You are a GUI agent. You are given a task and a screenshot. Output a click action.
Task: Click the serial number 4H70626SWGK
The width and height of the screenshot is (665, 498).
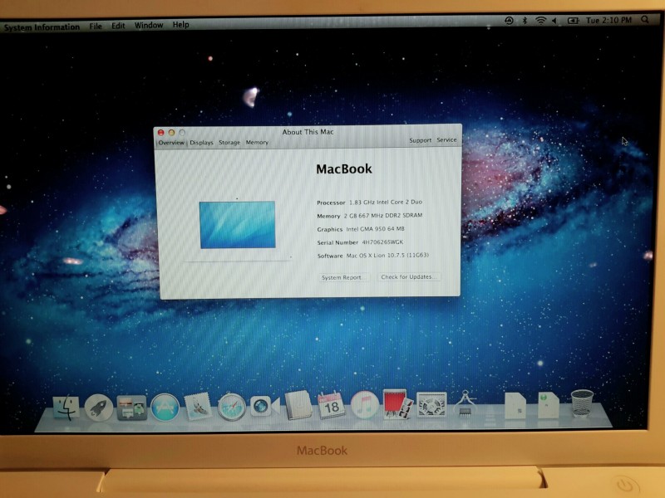click(x=382, y=242)
